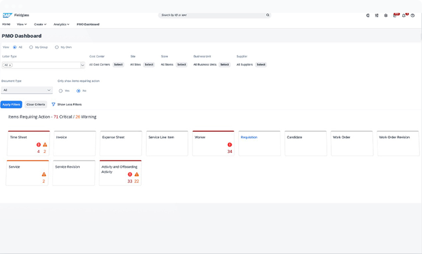Screen dimensions: 422x254
Task: Go to Home in navigation bar
Action: tap(6, 24)
